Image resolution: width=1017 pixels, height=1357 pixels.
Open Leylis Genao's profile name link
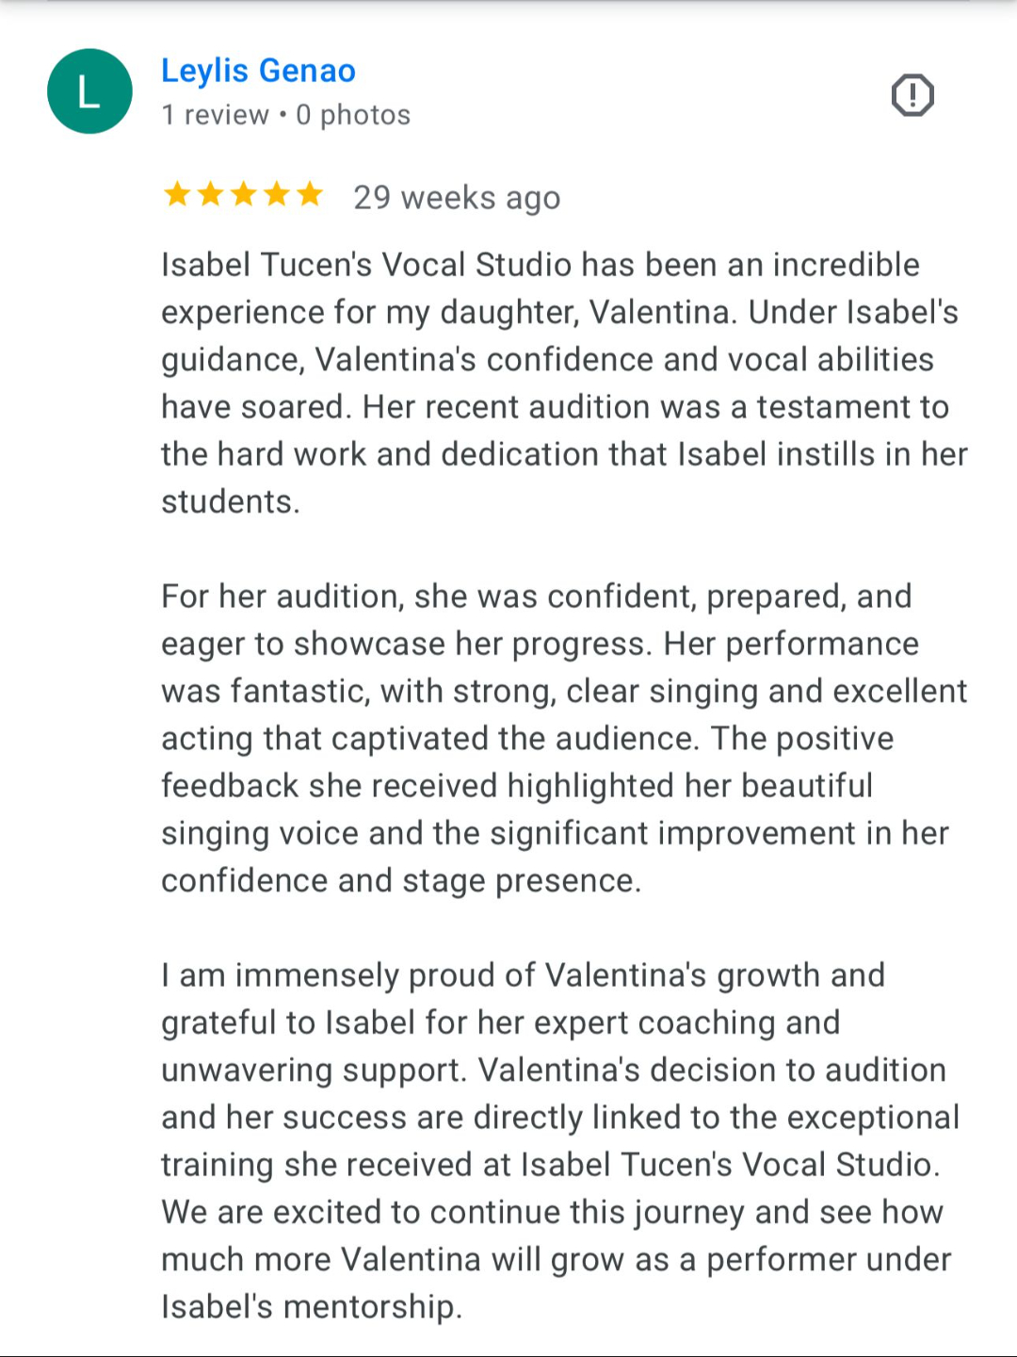pyautogui.click(x=258, y=71)
